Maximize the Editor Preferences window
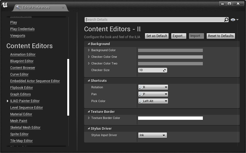Image resolution: width=246 pixels, height=153 pixels. pyautogui.click(x=229, y=3)
